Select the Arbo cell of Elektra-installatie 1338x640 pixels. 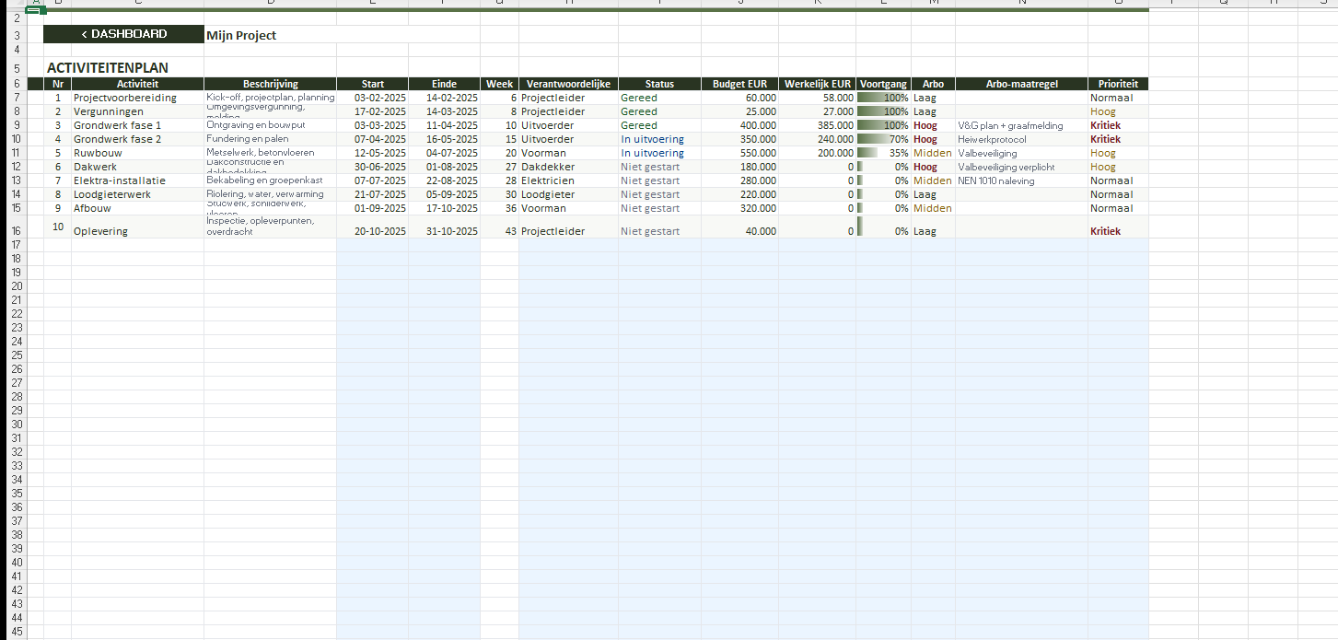932,180
